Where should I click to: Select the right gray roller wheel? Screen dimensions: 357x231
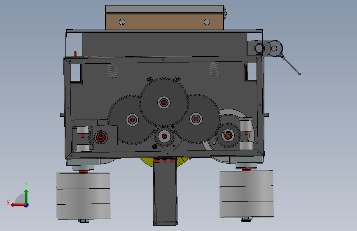point(247,194)
